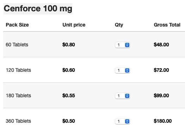Click the Cenforce 100 mg heading
The image size is (185, 128).
tap(38, 9)
